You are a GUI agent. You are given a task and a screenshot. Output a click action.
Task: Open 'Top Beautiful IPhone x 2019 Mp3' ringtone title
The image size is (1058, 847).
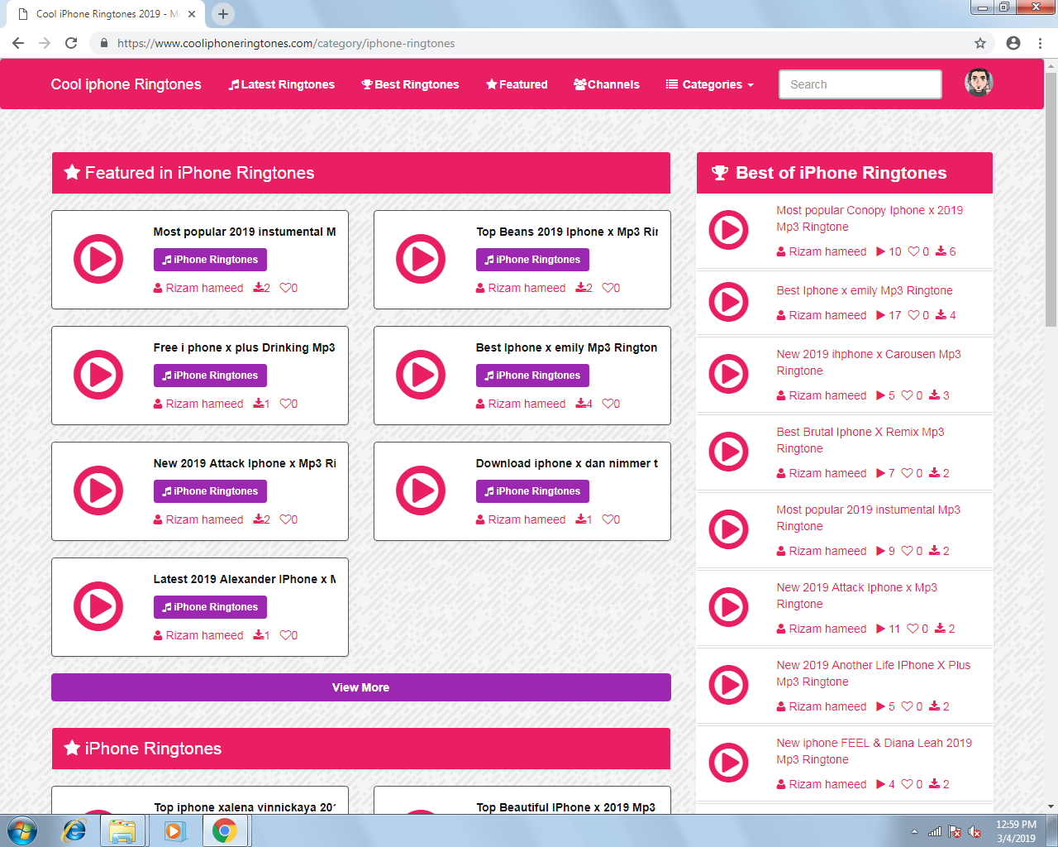click(x=566, y=807)
